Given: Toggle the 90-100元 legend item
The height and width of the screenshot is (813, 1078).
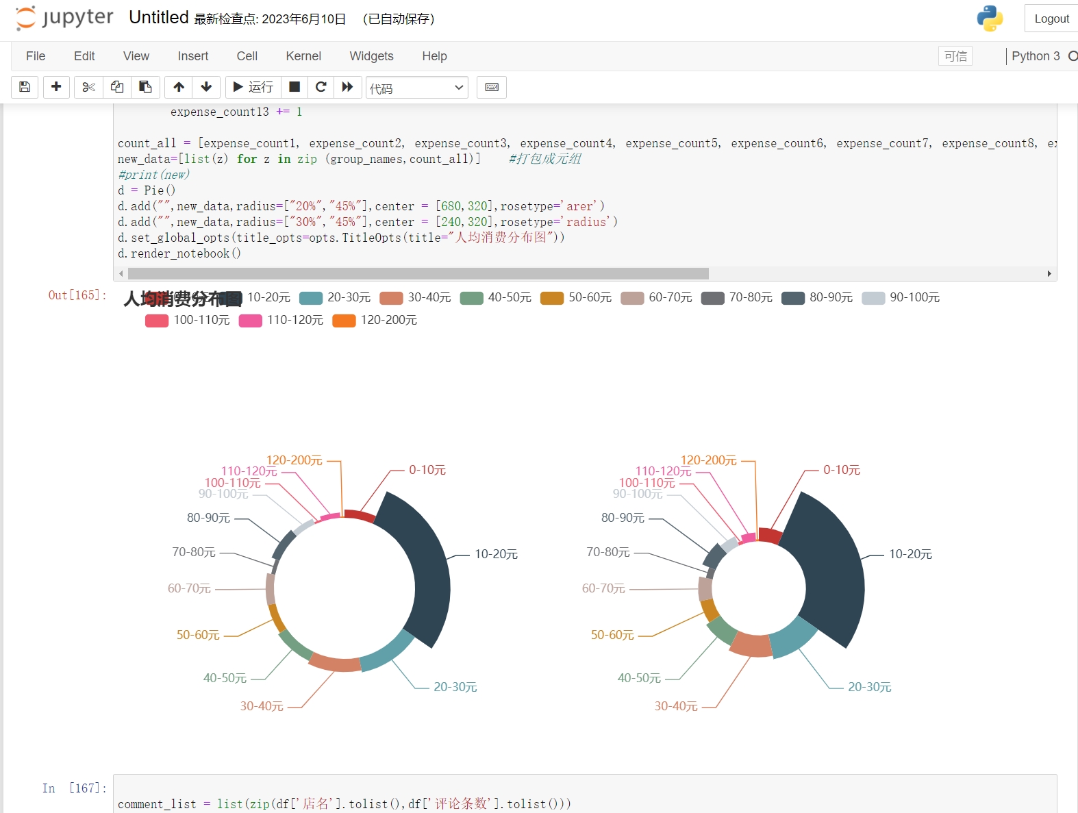Looking at the screenshot, I should tap(901, 298).
